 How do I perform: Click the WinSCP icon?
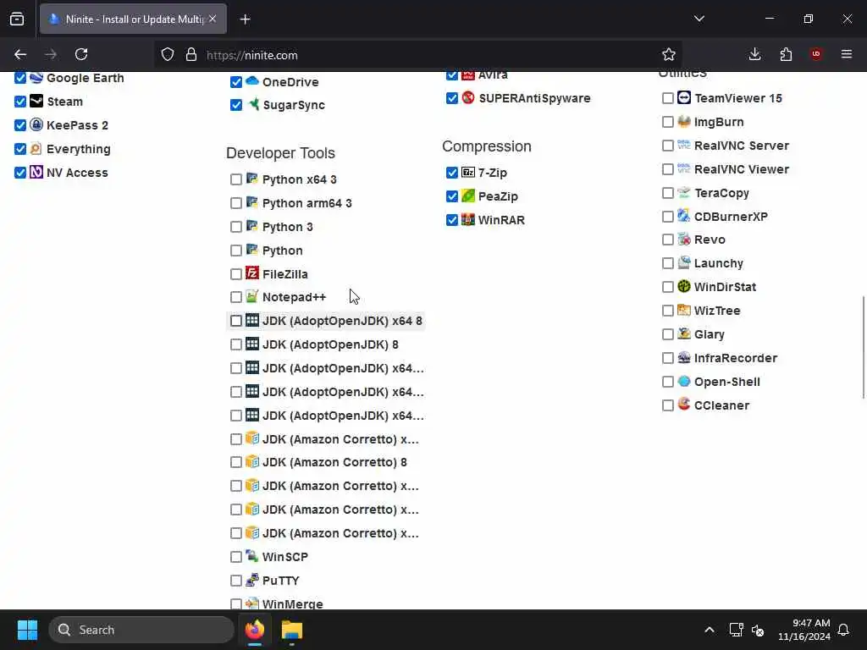coord(252,557)
